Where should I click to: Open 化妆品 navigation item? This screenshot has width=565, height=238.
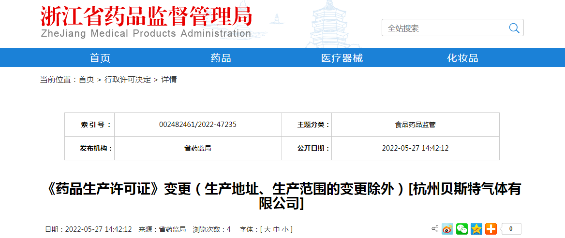tap(462, 58)
